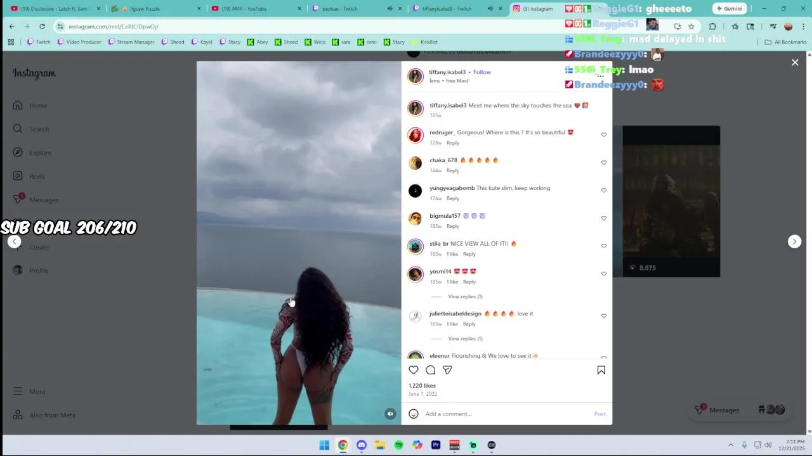Reply to chaka_678's comment
812x456 pixels.
[453, 170]
